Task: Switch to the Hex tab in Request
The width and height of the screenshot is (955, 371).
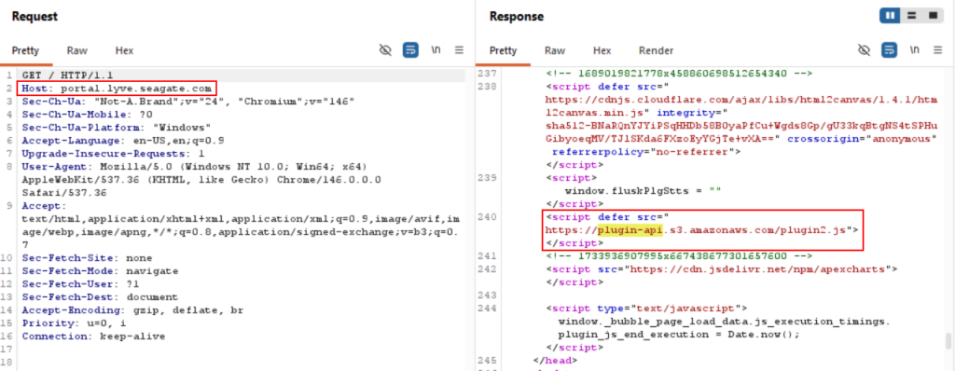Action: coord(124,50)
